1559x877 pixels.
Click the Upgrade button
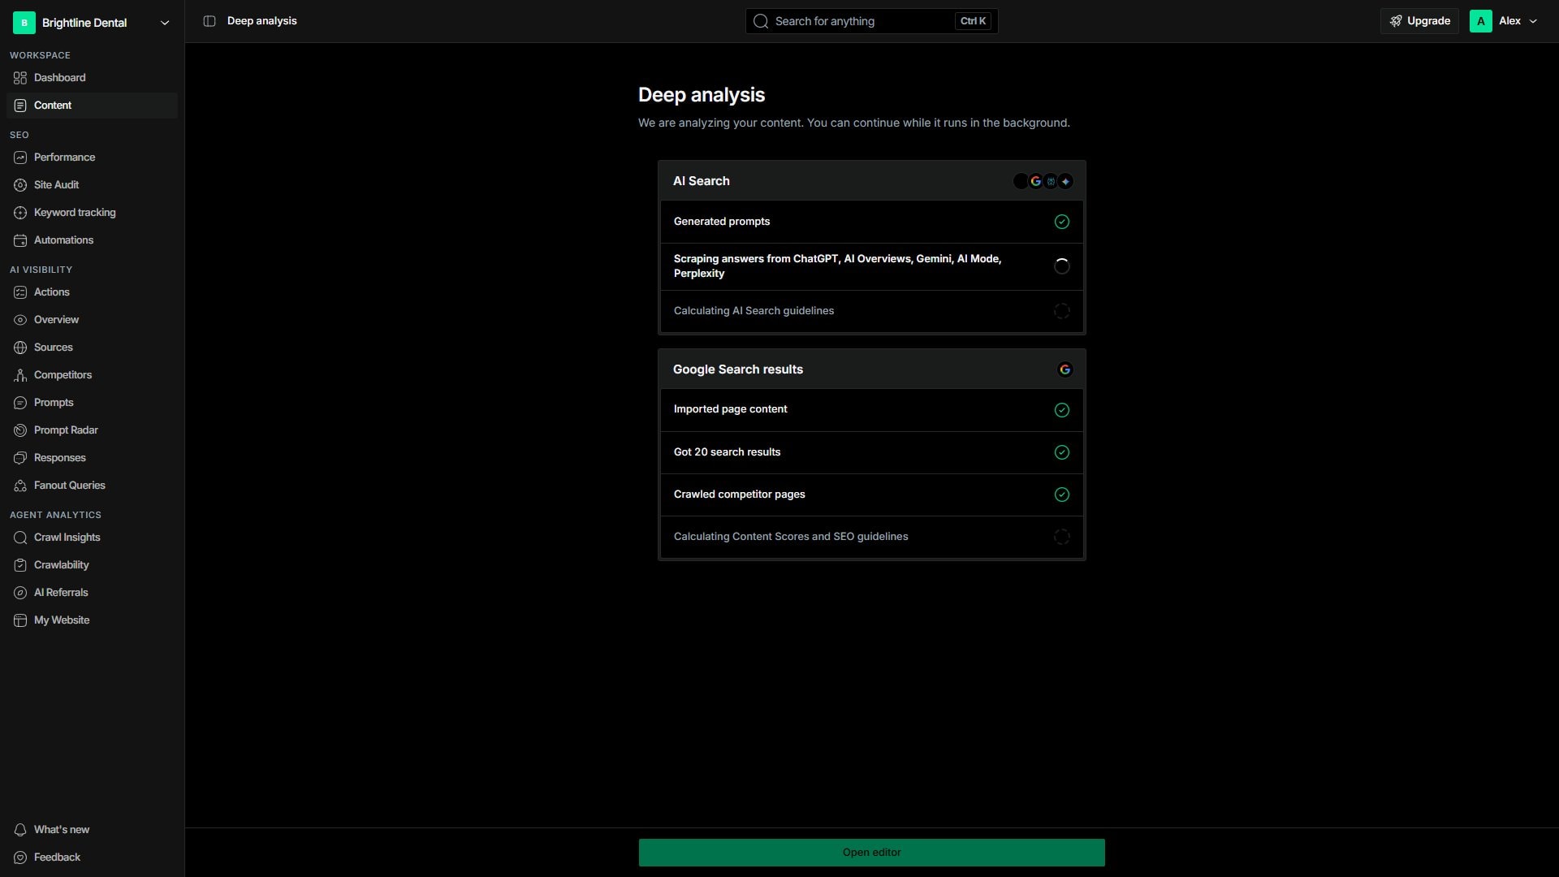(x=1419, y=21)
